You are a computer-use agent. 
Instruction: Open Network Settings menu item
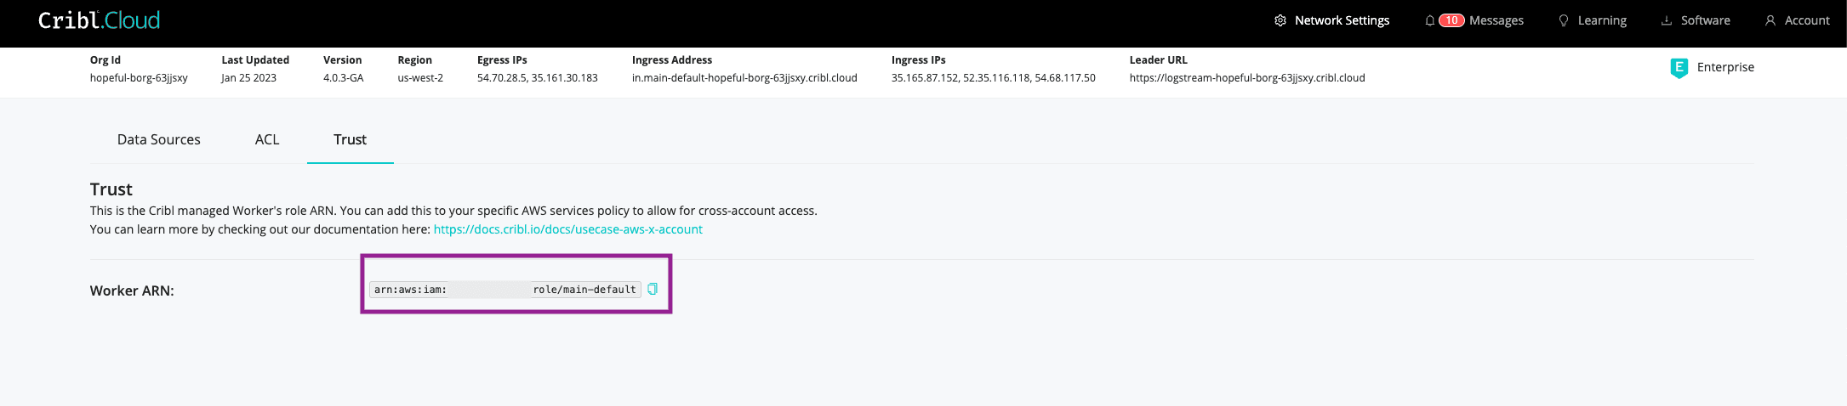[x=1342, y=20]
